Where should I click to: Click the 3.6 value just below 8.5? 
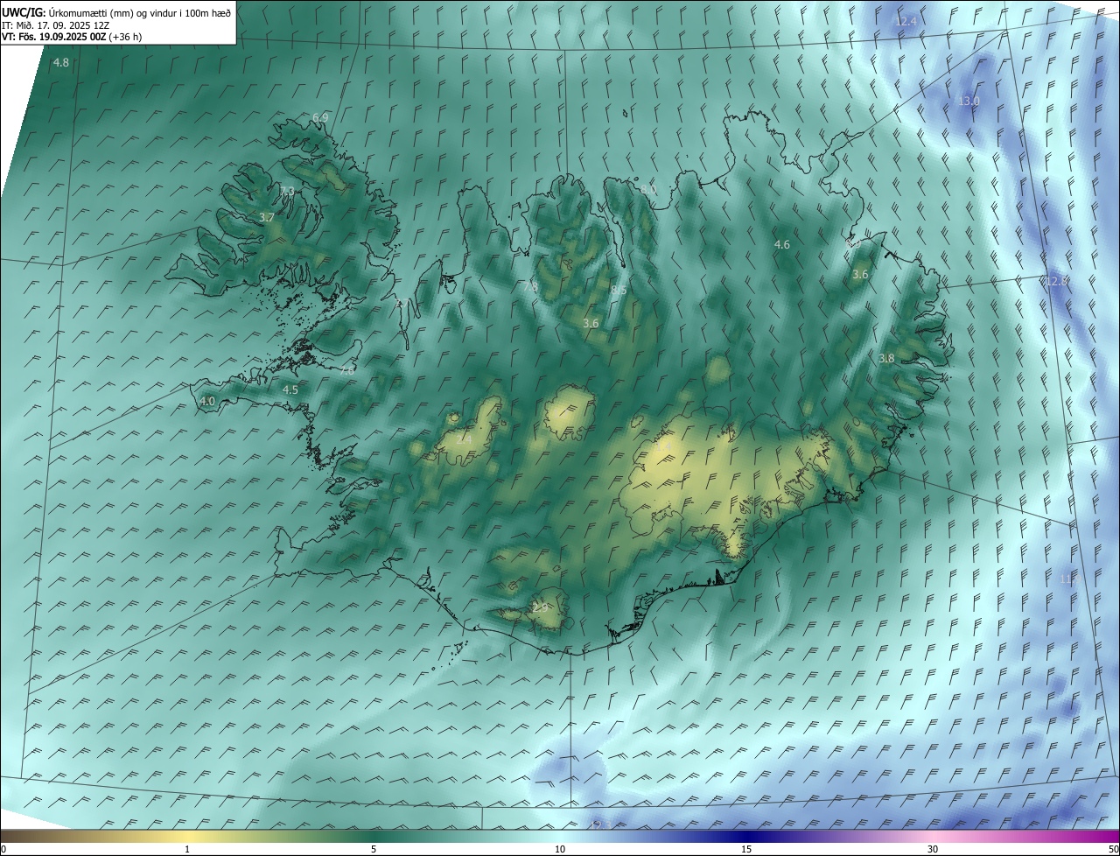(591, 324)
